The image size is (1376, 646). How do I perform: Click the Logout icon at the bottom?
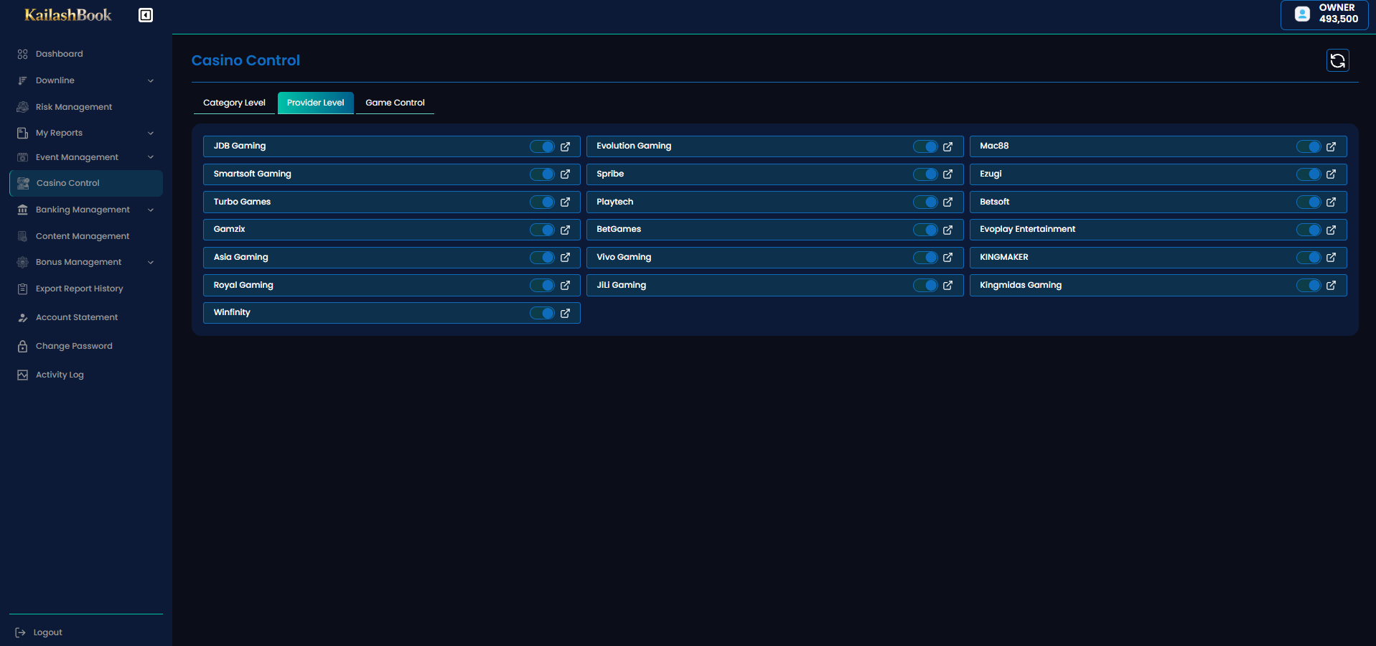tap(20, 632)
